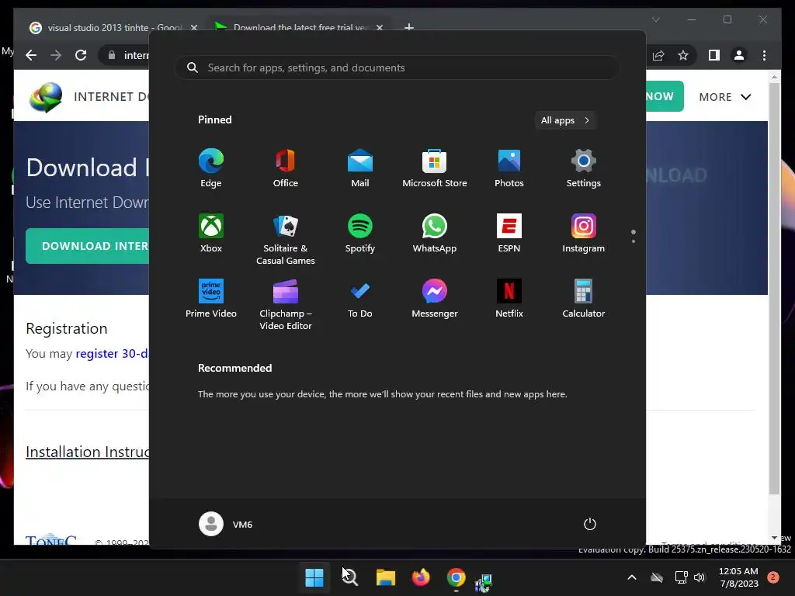
Task: Launch the Xbox app
Action: coord(211,234)
